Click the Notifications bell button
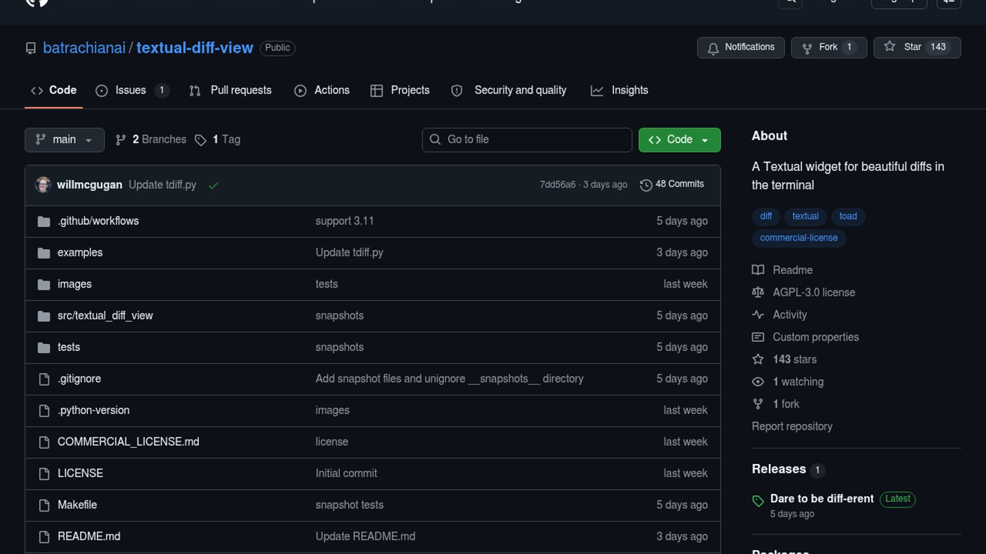The image size is (986, 554). click(740, 47)
